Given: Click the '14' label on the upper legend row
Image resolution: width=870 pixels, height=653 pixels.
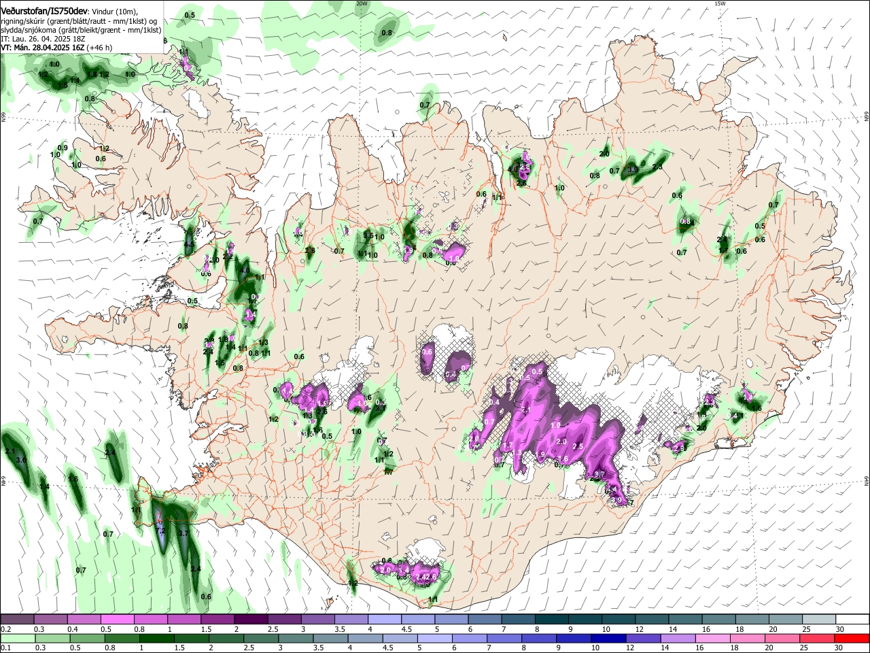Looking at the screenshot, I should point(672,629).
